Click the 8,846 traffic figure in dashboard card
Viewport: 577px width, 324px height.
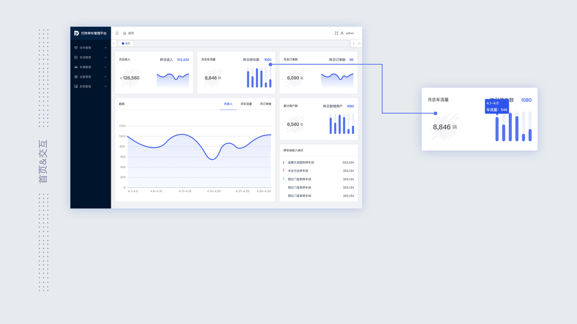210,78
